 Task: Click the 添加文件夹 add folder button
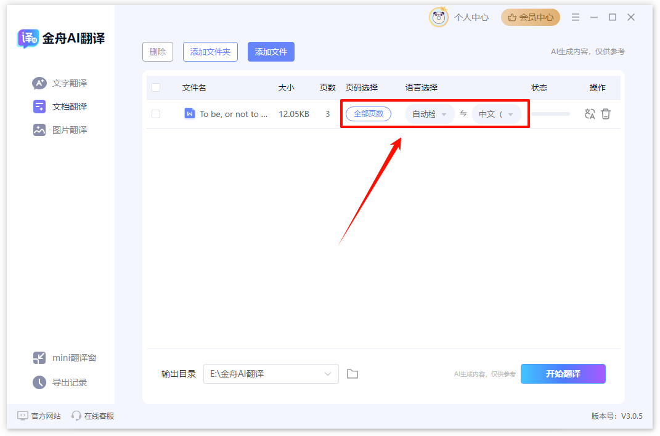[x=210, y=52]
